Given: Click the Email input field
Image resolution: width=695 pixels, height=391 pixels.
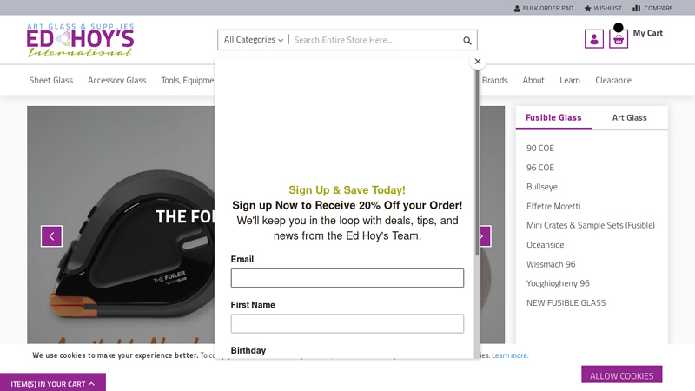Looking at the screenshot, I should [347, 278].
